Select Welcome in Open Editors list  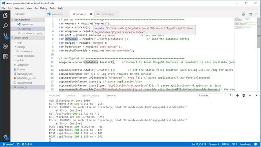(28, 24)
